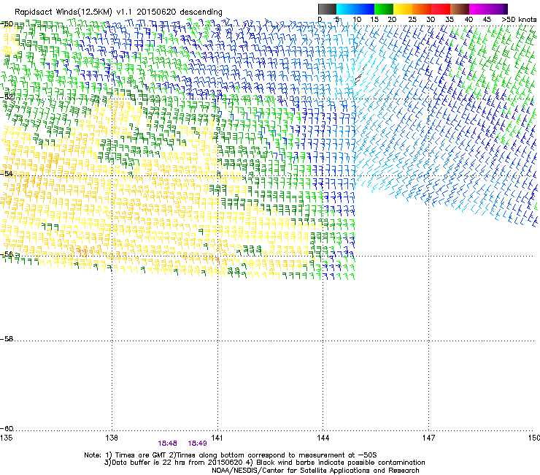Click the 141 longitude axis label
The height and width of the screenshot is (475, 540).
click(217, 438)
